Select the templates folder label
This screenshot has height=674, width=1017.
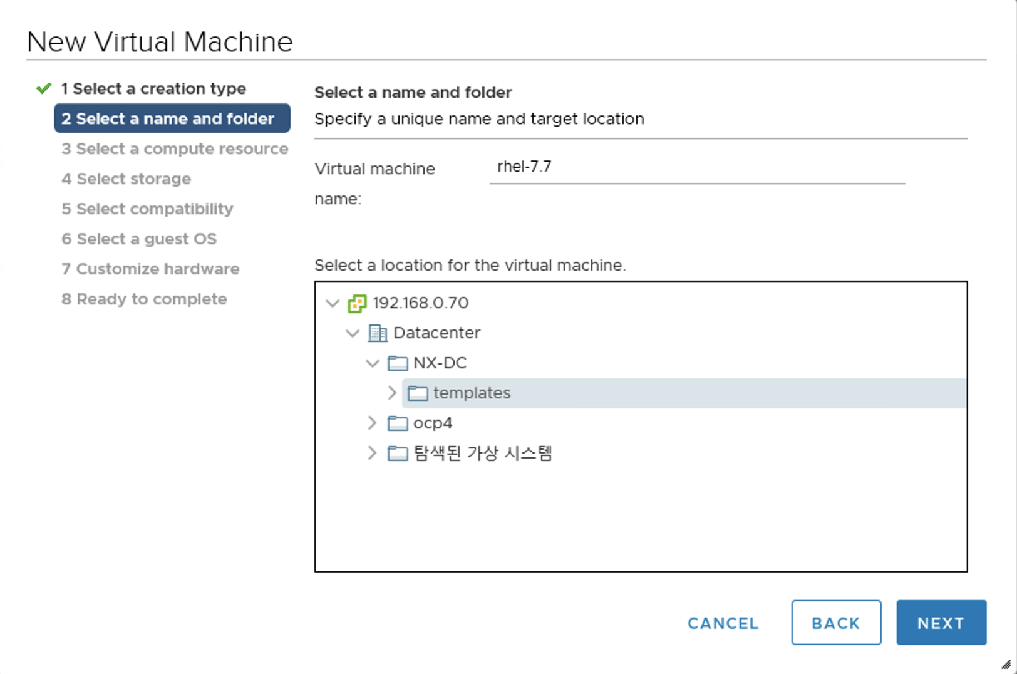pyautogui.click(x=472, y=393)
